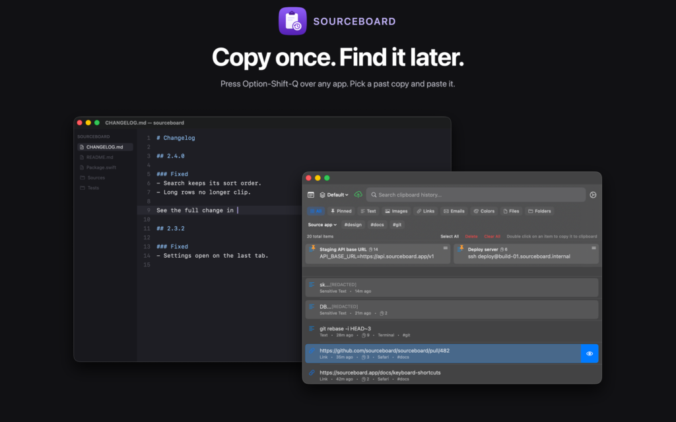Click the text icon on the sk... redacted row

click(x=312, y=285)
